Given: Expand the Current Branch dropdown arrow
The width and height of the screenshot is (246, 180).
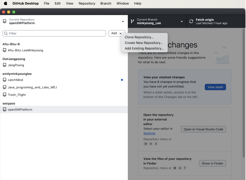Looking at the screenshot, I should coord(182,22).
